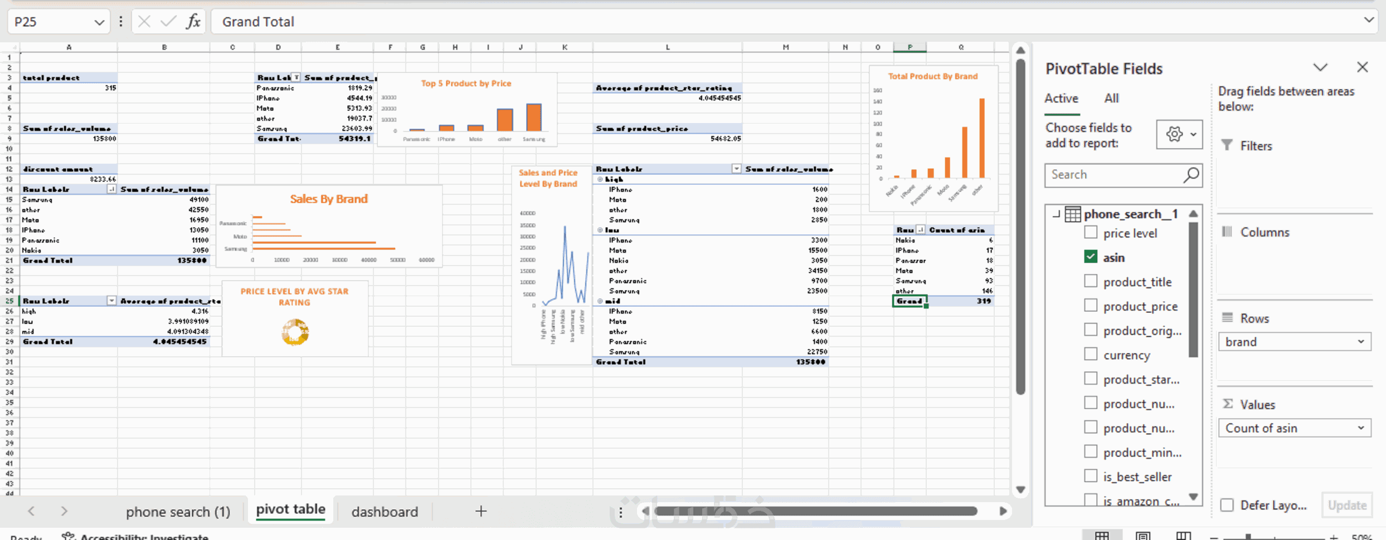Viewport: 1386px width, 540px height.
Task: Open the PivotTable Fields pane options chevron
Action: [x=1320, y=68]
